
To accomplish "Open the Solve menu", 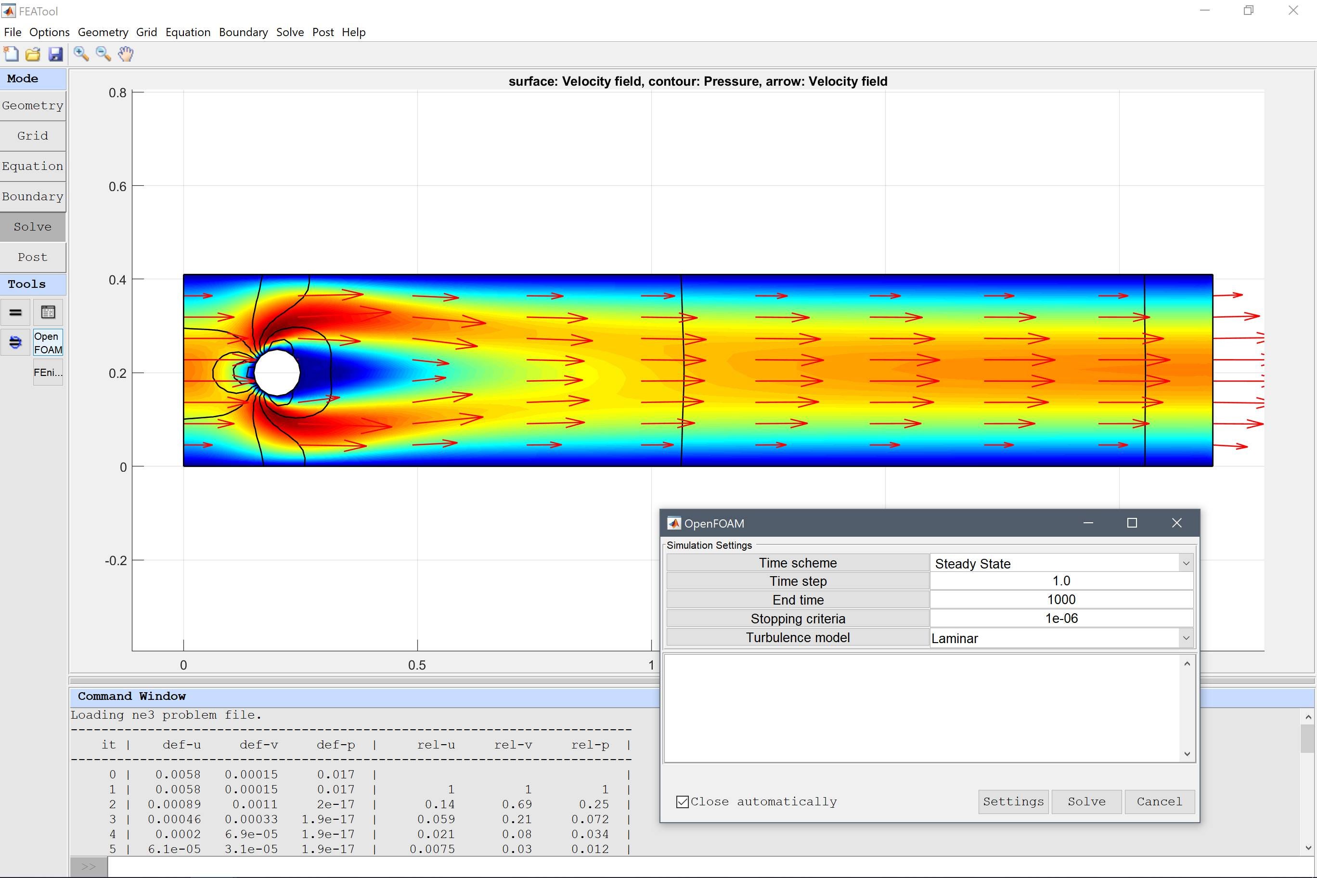I will 289,32.
